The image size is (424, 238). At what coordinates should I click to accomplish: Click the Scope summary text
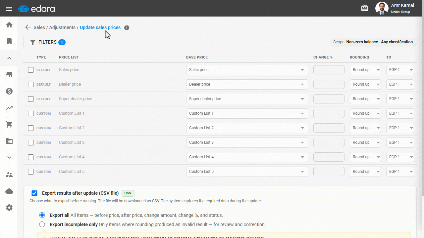tap(373, 42)
